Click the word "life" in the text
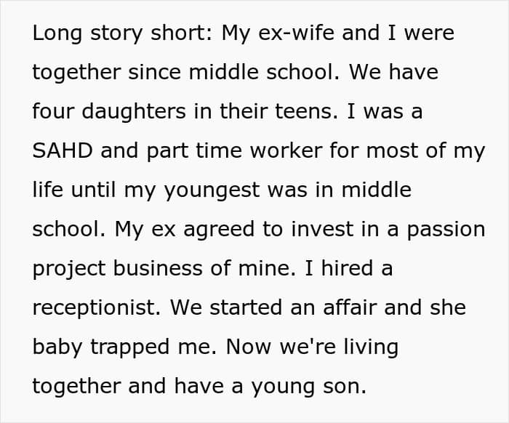The image size is (509, 423). point(48,190)
